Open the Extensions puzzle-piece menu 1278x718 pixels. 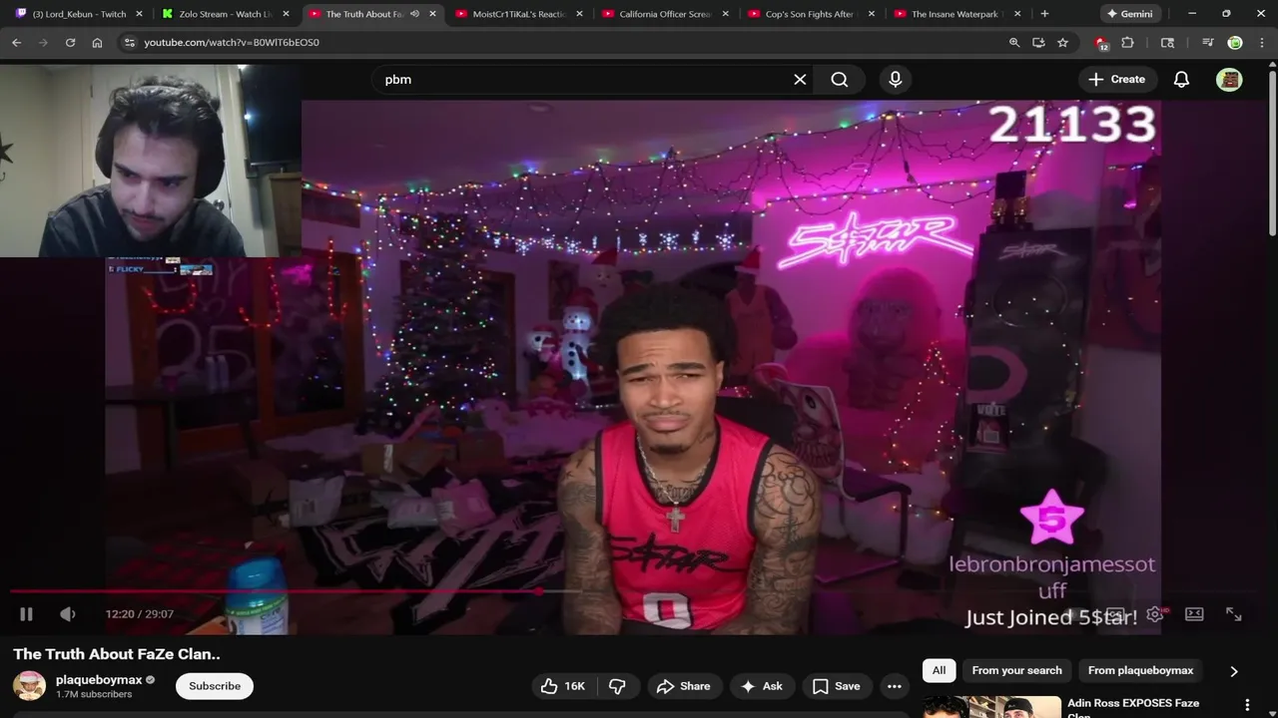click(1127, 43)
